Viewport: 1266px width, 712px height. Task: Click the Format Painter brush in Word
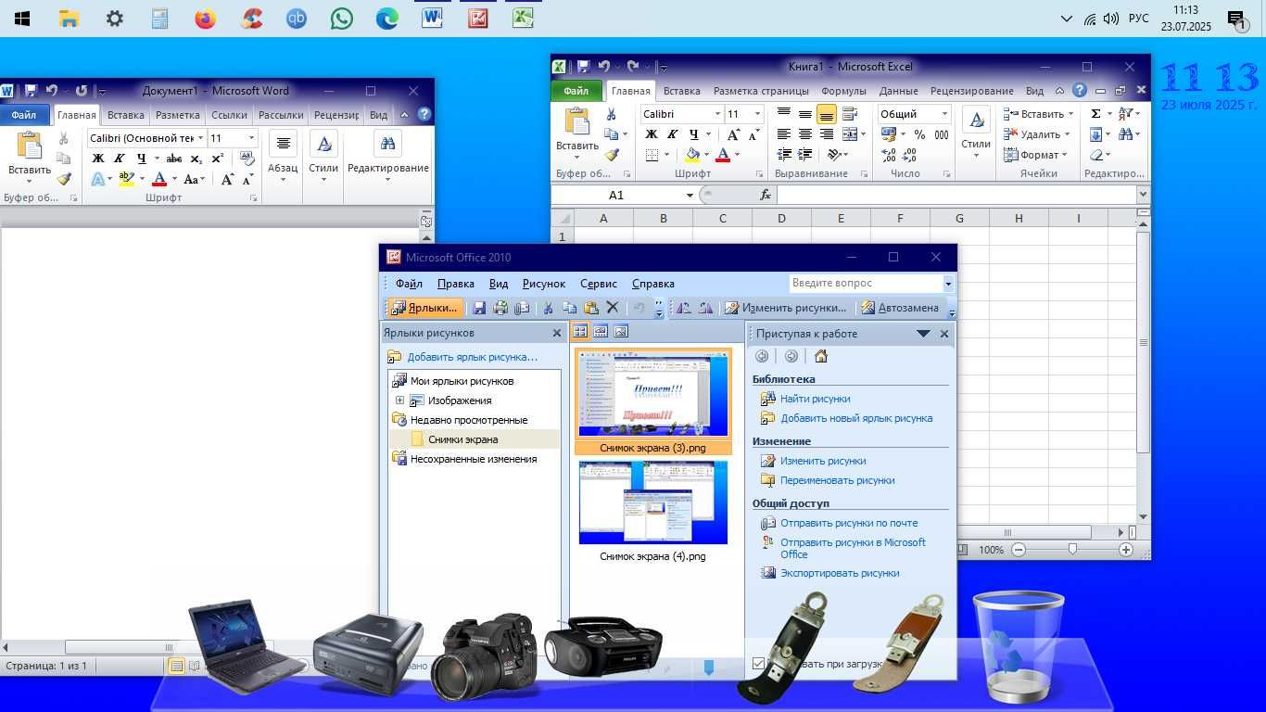64,179
